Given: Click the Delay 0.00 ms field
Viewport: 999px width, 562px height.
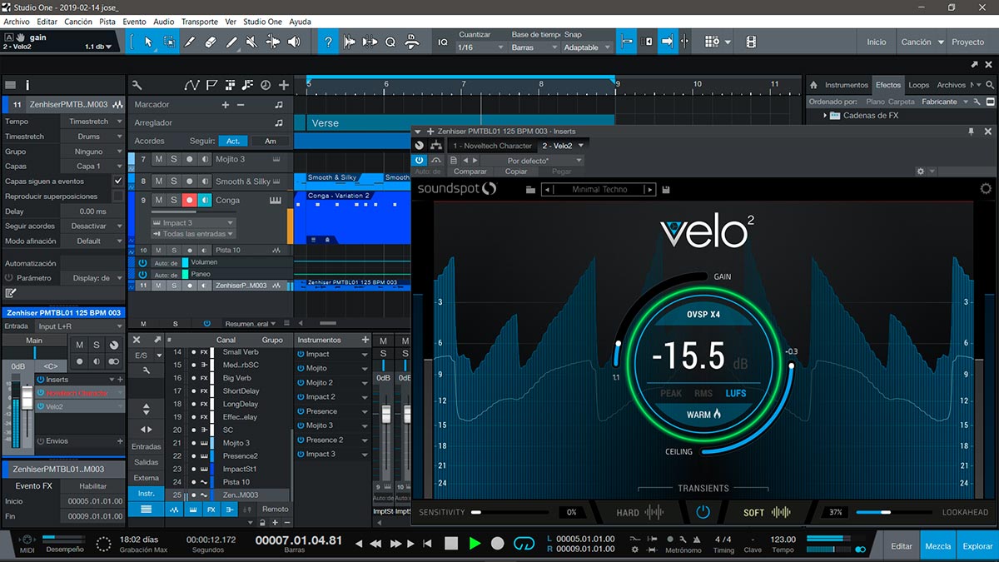Looking at the screenshot, I should (92, 211).
